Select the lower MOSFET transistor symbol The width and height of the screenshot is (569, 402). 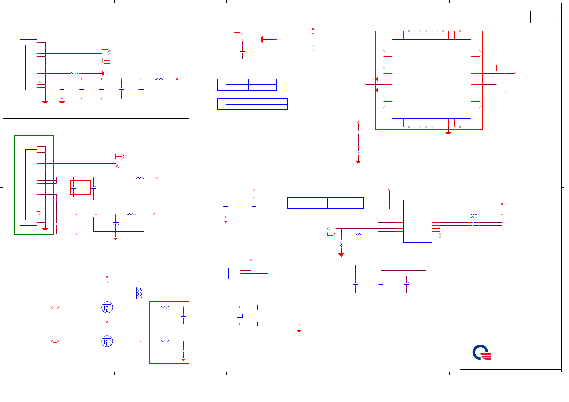[107, 341]
